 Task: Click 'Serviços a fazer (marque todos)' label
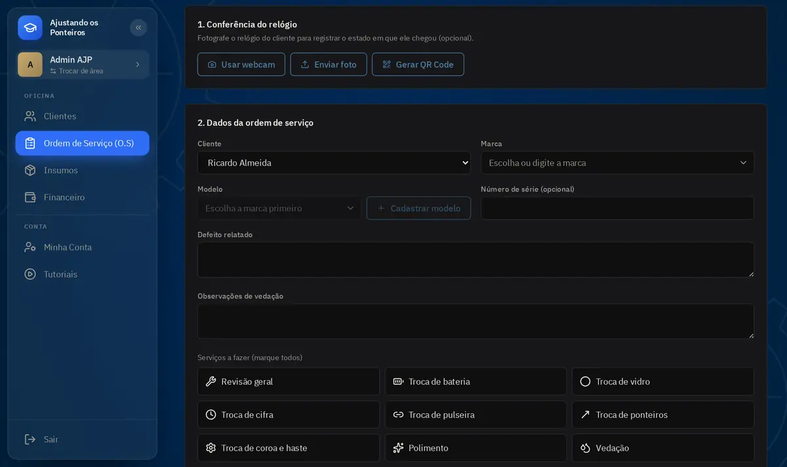coord(250,357)
